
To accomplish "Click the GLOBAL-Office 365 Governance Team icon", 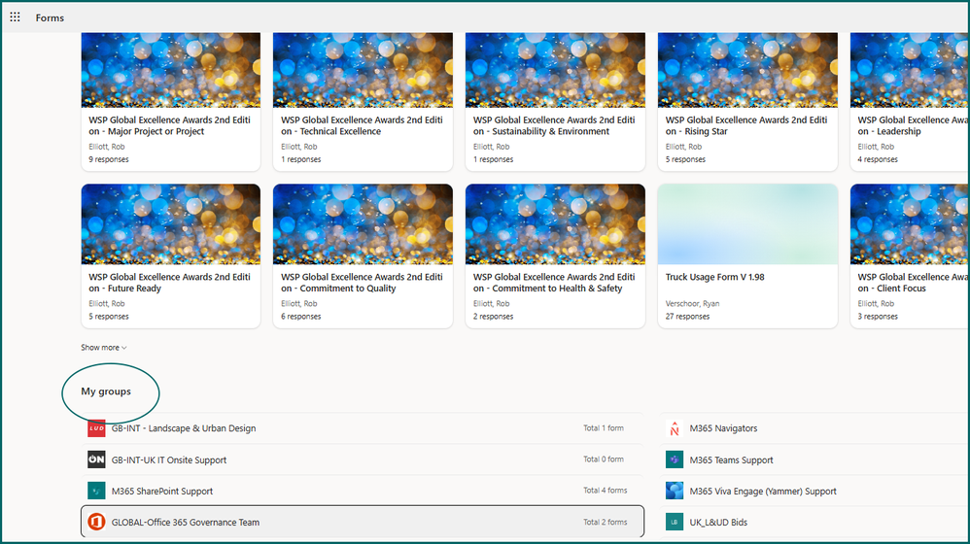I will pos(96,522).
